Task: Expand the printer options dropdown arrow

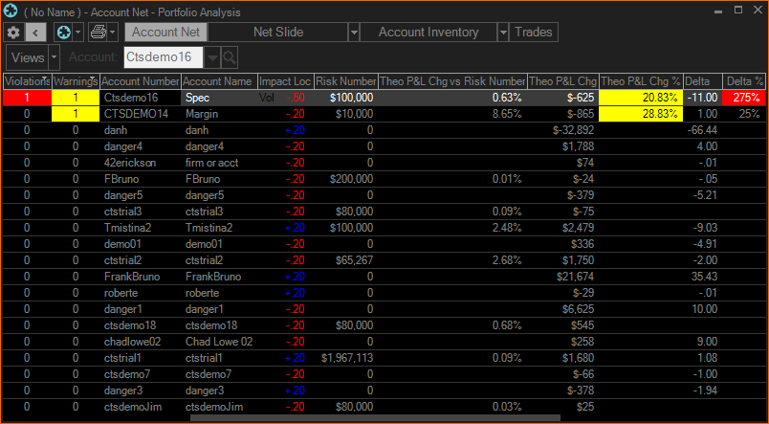Action: [114, 33]
